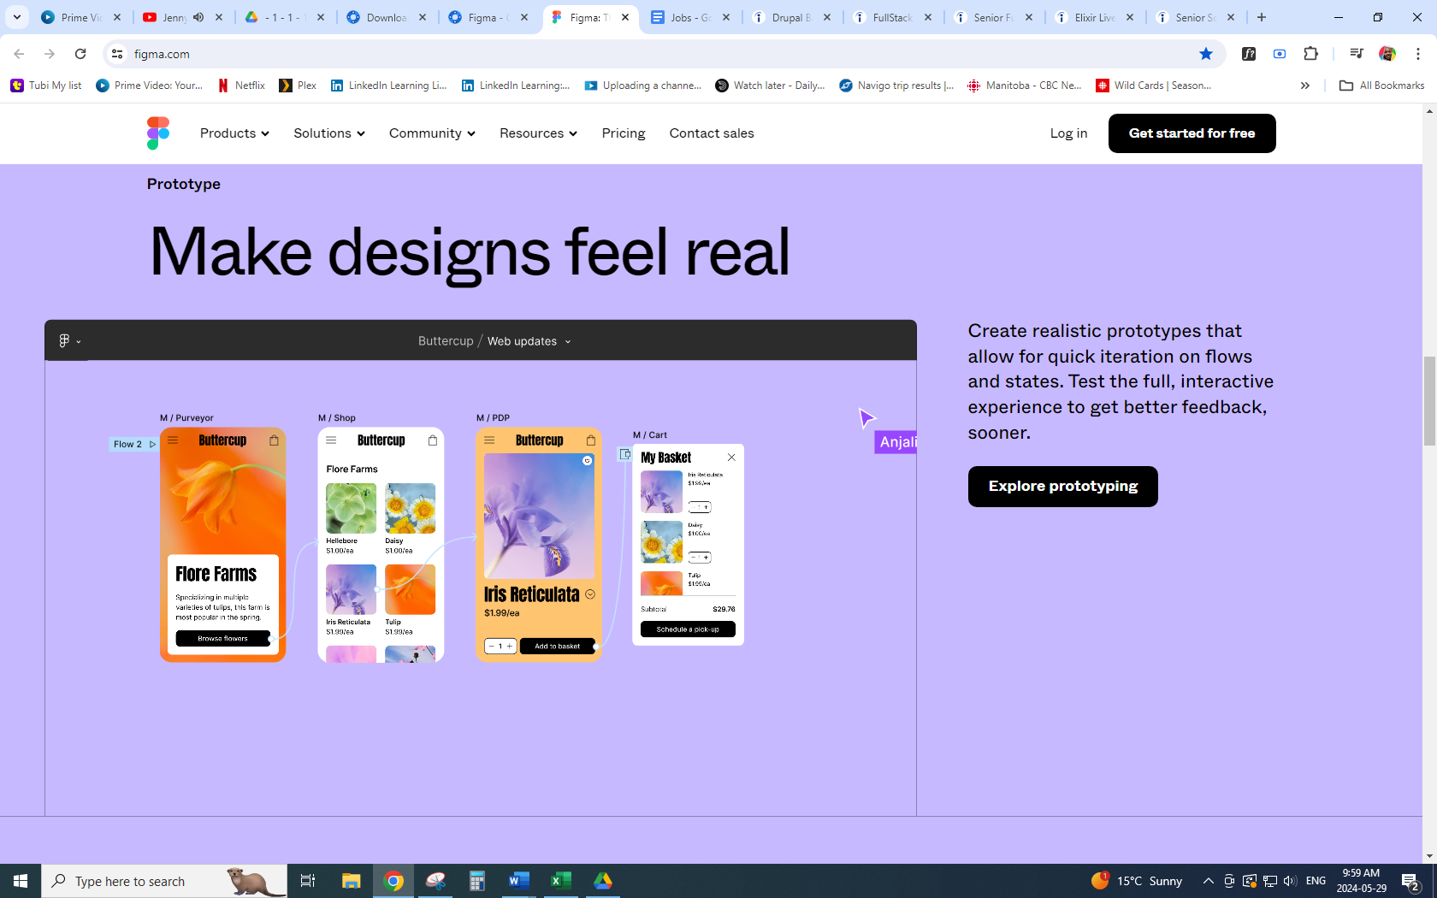This screenshot has width=1437, height=898.
Task: Click the Explore prototyping button
Action: coord(1062,487)
